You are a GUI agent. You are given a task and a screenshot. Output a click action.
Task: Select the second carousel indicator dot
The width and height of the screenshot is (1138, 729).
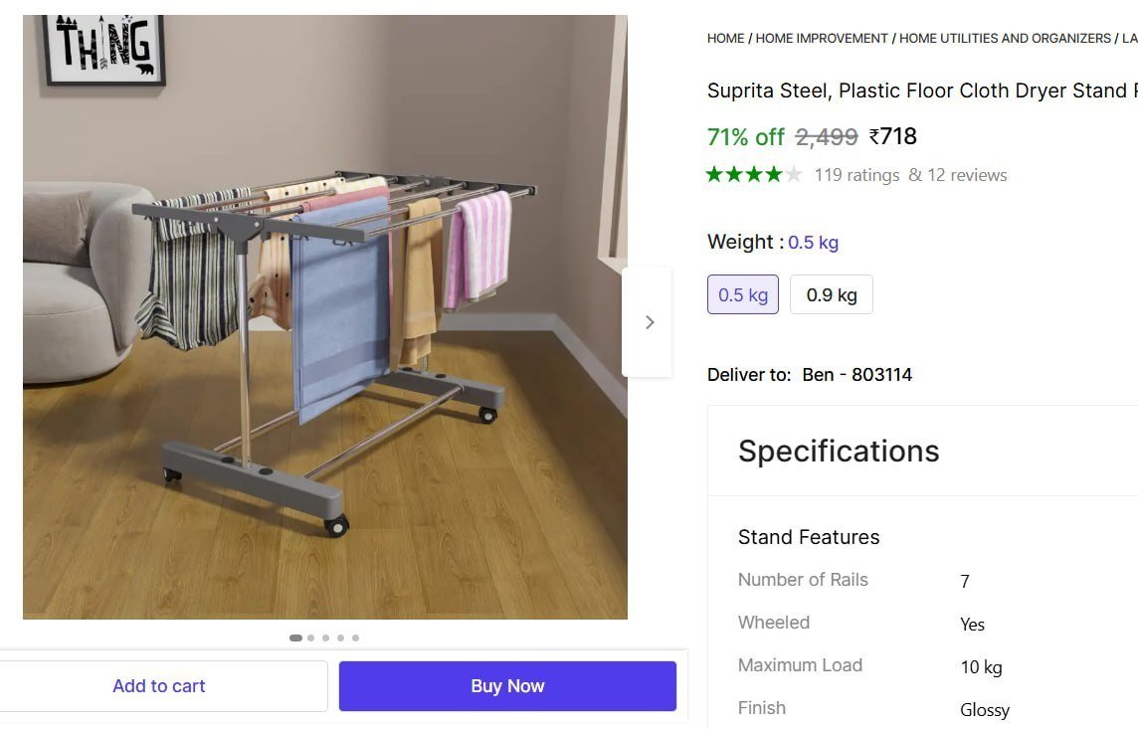[311, 638]
